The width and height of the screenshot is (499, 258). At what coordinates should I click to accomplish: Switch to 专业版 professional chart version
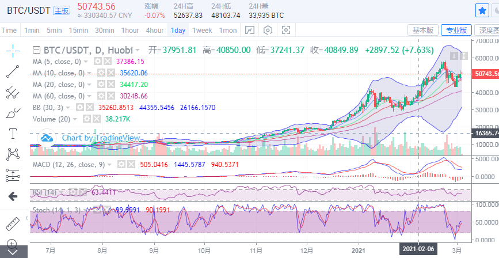[456, 31]
